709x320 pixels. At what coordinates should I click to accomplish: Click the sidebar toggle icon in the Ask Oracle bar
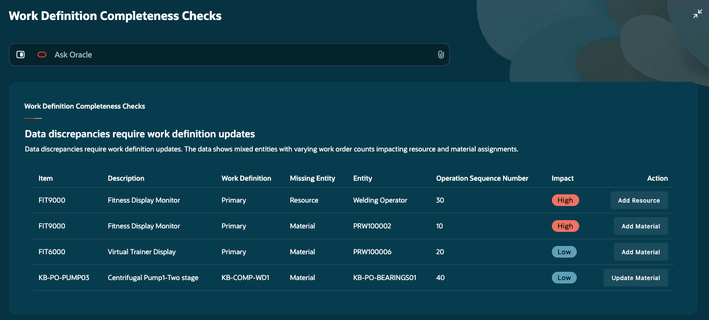coord(20,55)
